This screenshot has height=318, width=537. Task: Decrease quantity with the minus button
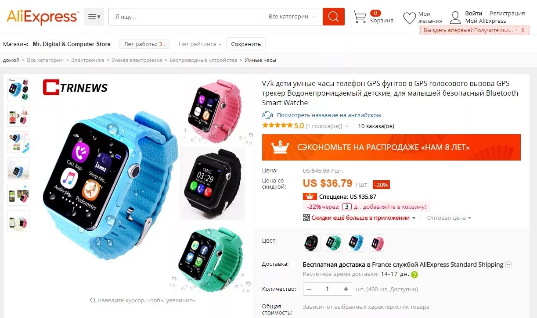click(x=309, y=289)
